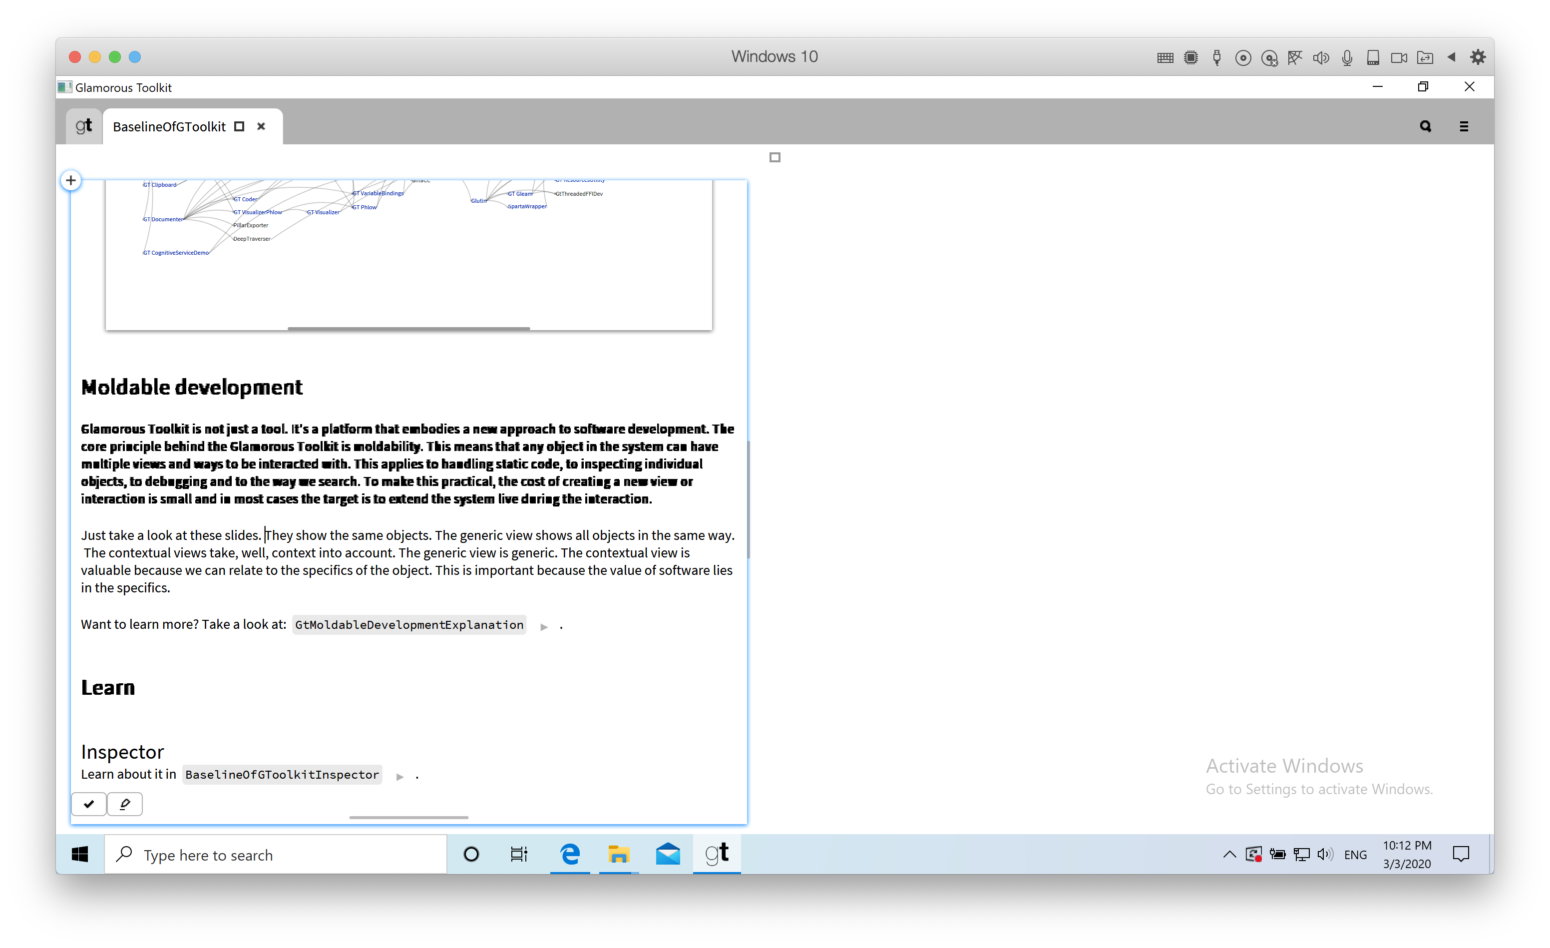
Task: Accept the page with the checkmark button
Action: pos(89,804)
